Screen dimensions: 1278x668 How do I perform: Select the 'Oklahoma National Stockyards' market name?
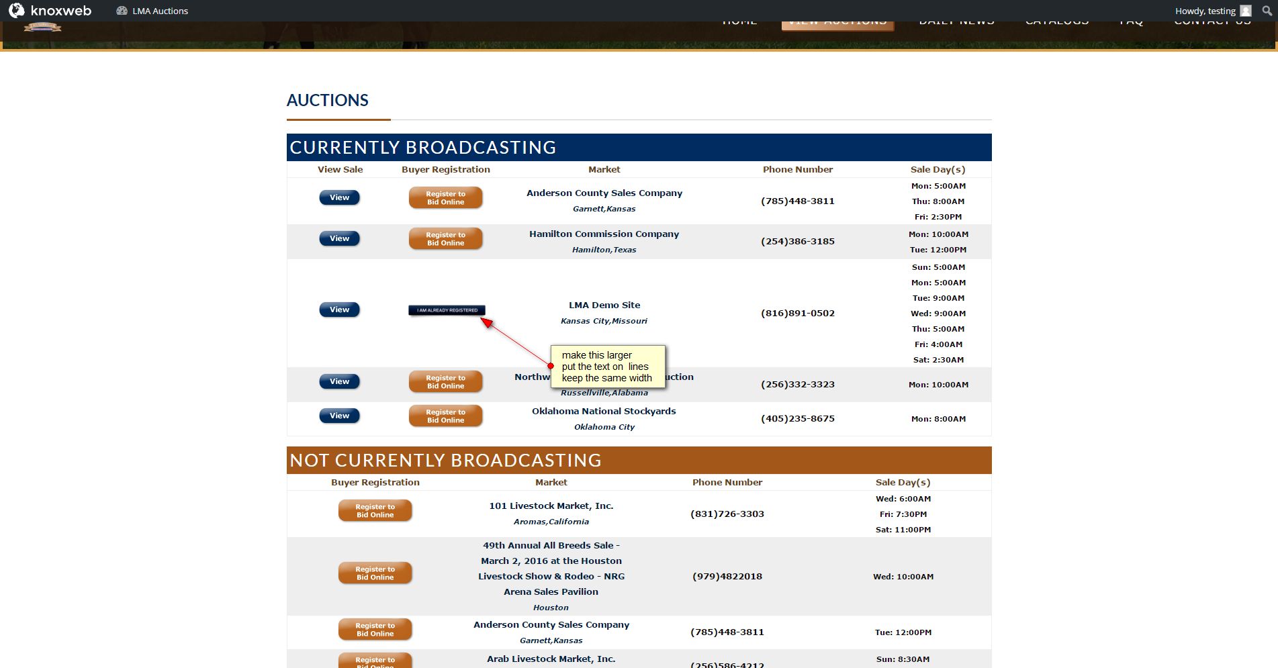pyautogui.click(x=604, y=411)
